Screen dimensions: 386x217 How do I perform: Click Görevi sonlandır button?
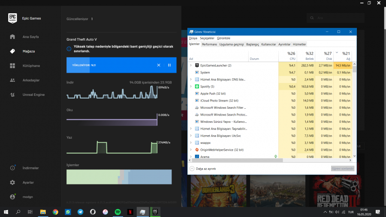point(342,169)
